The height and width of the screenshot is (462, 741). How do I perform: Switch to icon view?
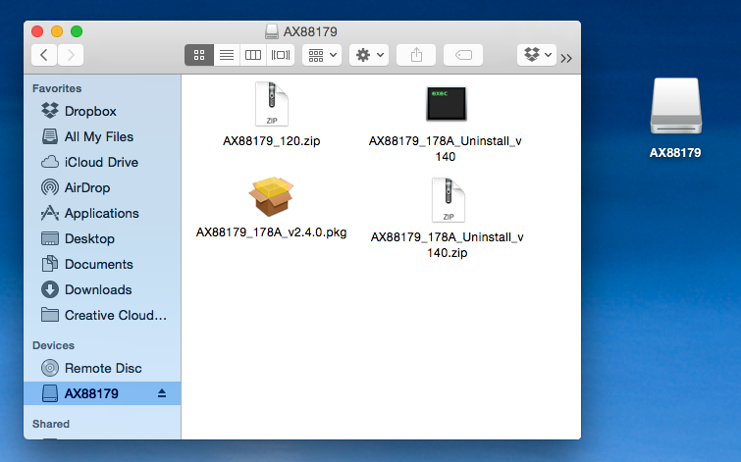click(199, 55)
